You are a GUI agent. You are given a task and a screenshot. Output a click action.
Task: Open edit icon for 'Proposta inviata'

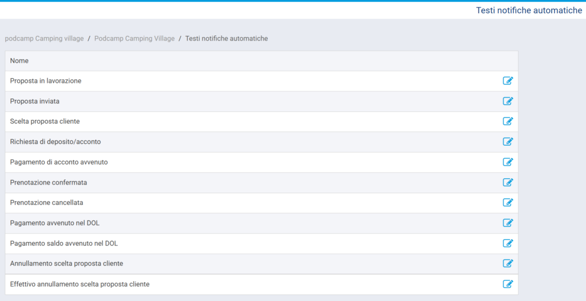click(x=508, y=101)
